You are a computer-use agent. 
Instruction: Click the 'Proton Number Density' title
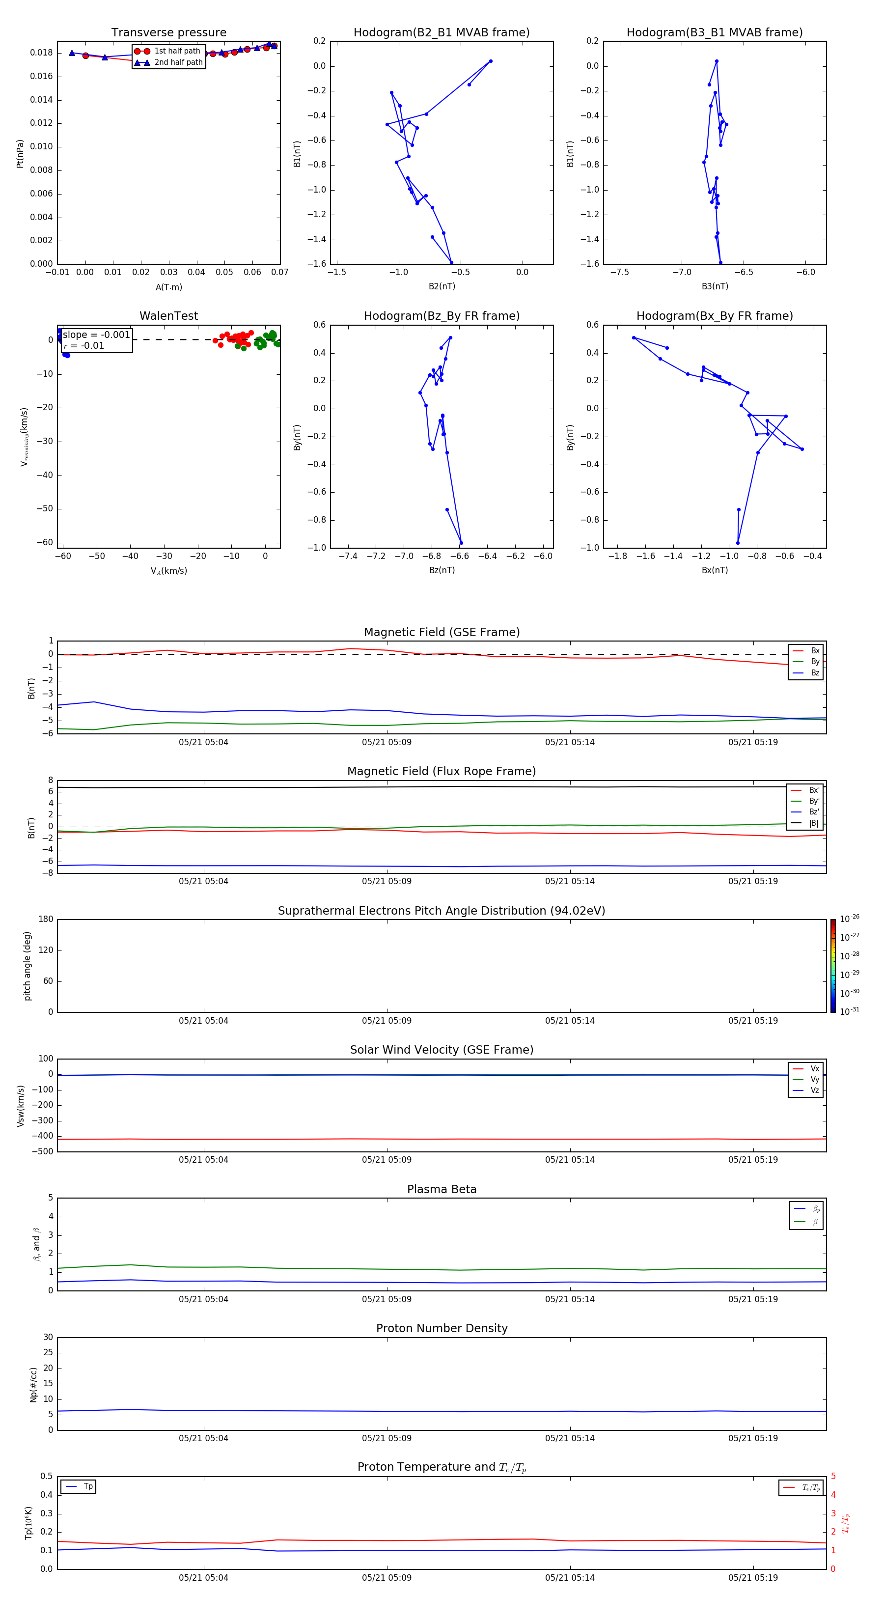(x=442, y=1328)
